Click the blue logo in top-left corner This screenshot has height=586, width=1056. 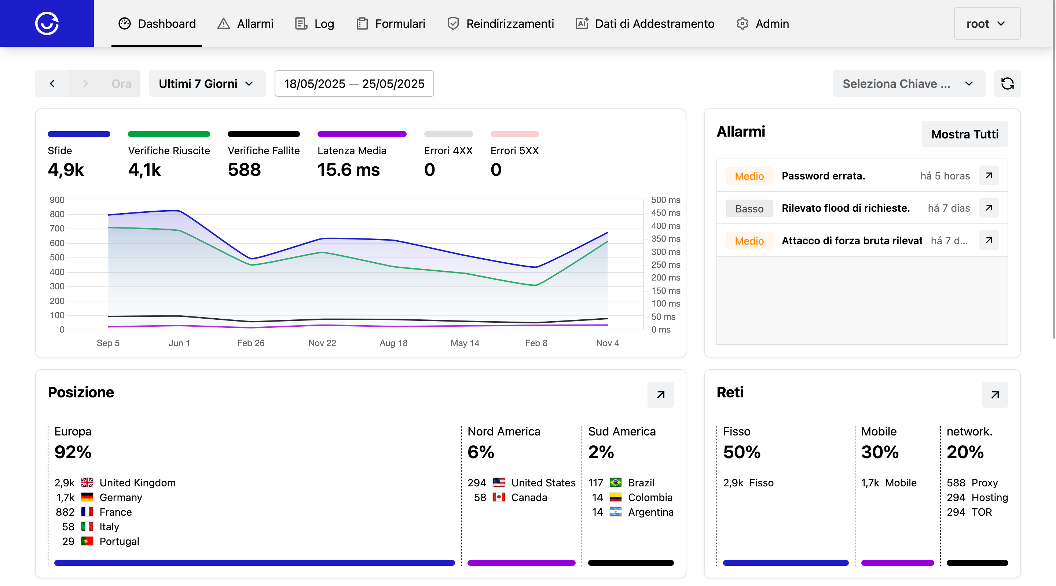point(47,23)
